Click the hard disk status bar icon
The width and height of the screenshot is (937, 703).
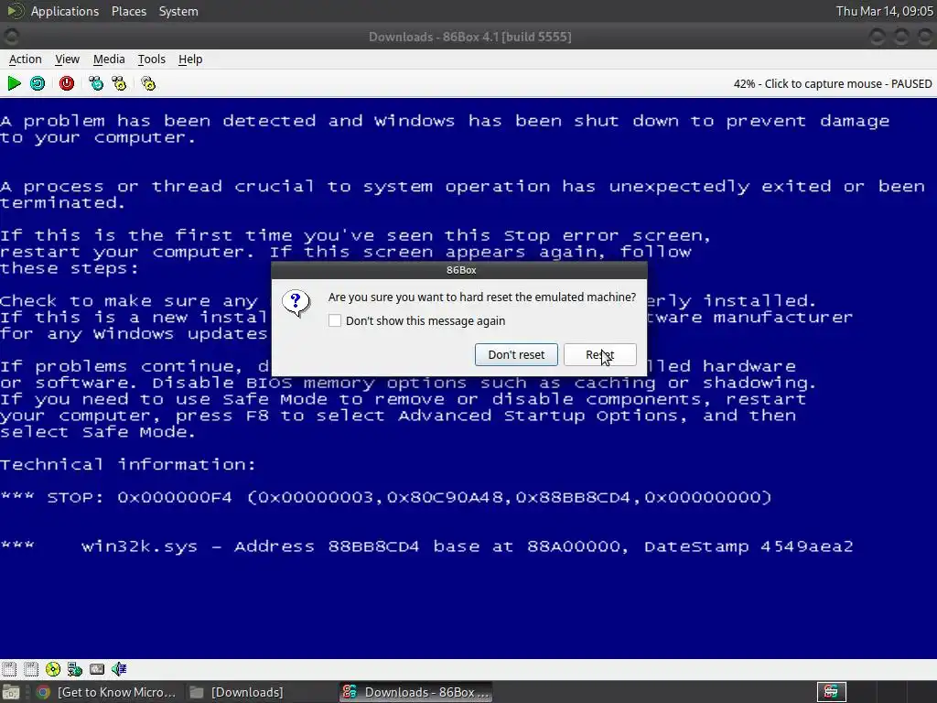tap(97, 669)
